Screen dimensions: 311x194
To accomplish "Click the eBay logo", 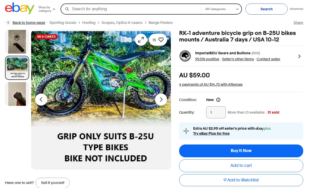I will (x=20, y=9).
